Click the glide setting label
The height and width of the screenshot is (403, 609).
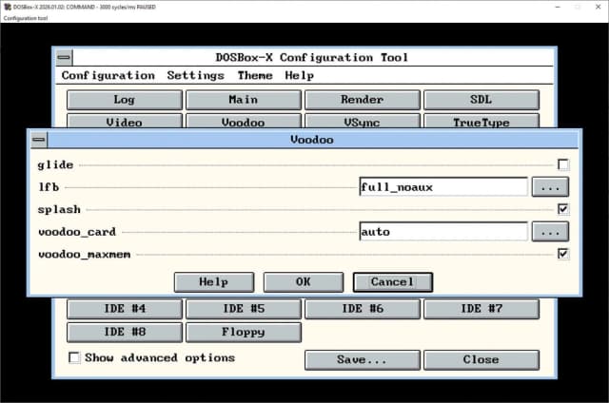[x=55, y=164]
